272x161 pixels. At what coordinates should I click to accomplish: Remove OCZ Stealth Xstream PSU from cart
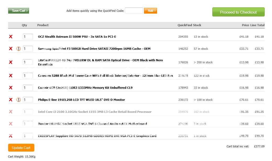tap(11, 37)
